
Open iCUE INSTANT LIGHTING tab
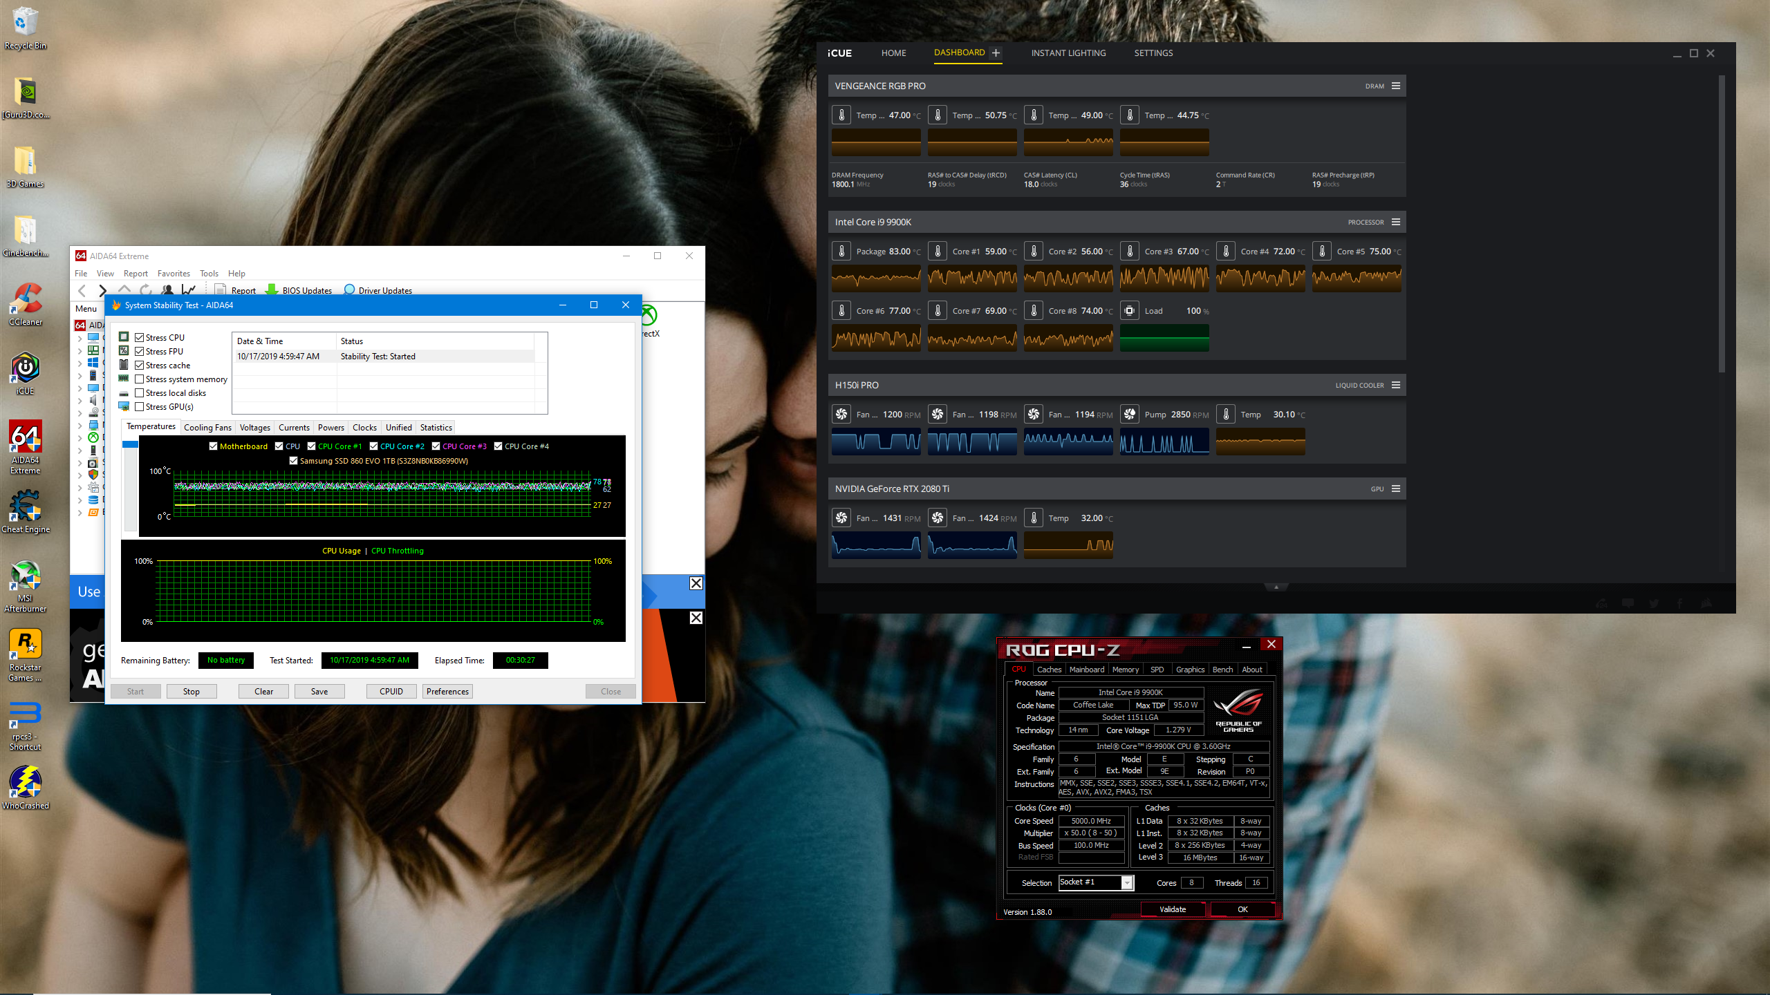(x=1068, y=53)
